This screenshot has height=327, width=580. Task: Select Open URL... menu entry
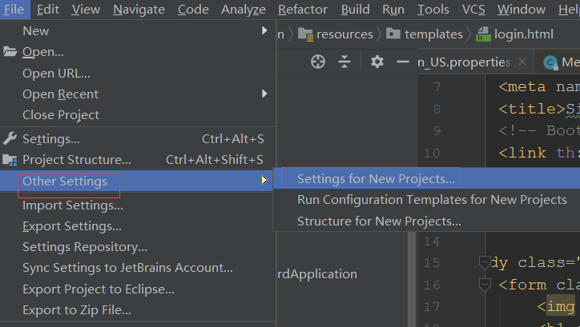point(138,74)
